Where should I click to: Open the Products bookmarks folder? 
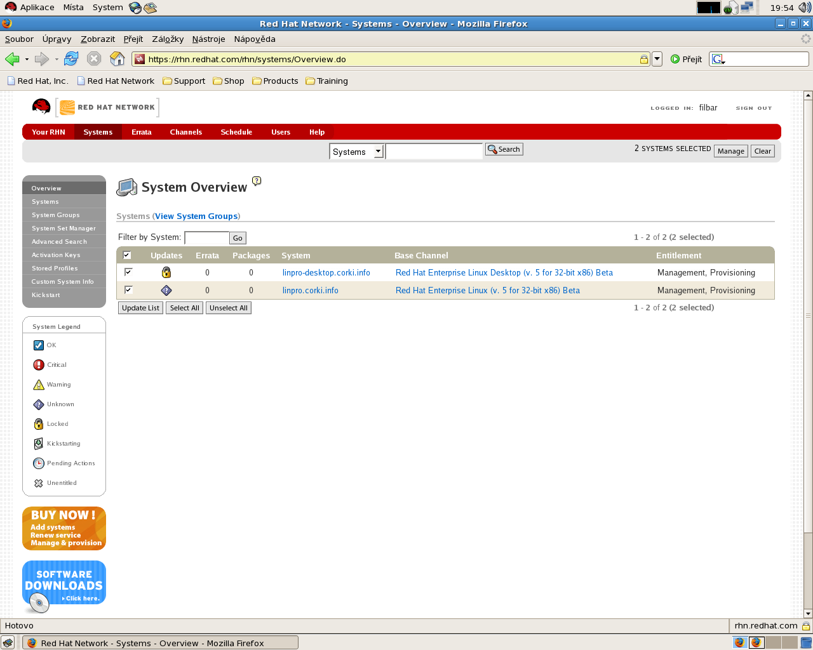click(275, 81)
